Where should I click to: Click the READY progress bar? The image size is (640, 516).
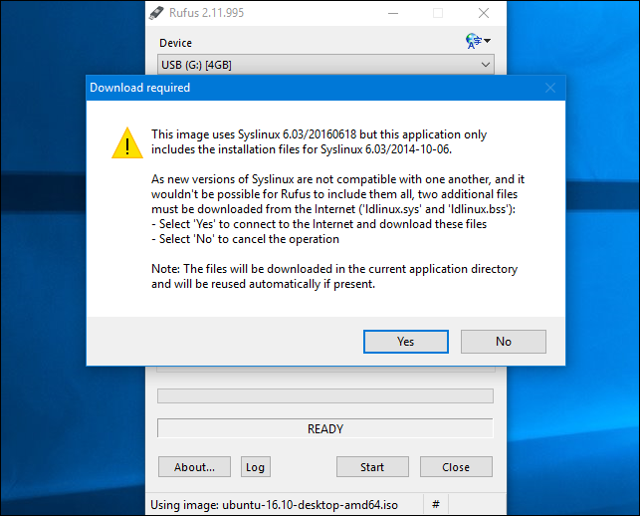[x=324, y=429]
